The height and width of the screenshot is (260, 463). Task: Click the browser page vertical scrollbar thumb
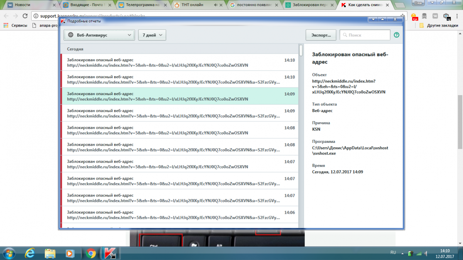(x=460, y=122)
